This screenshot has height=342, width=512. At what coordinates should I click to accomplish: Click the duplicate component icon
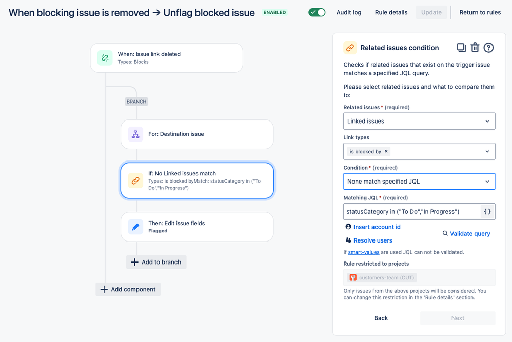point(461,48)
